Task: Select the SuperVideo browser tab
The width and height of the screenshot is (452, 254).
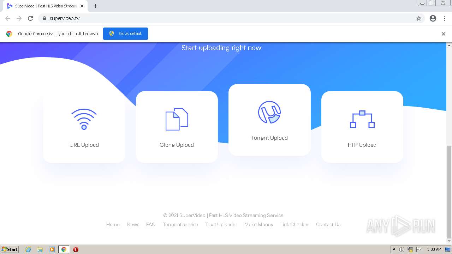Action: [x=45, y=6]
